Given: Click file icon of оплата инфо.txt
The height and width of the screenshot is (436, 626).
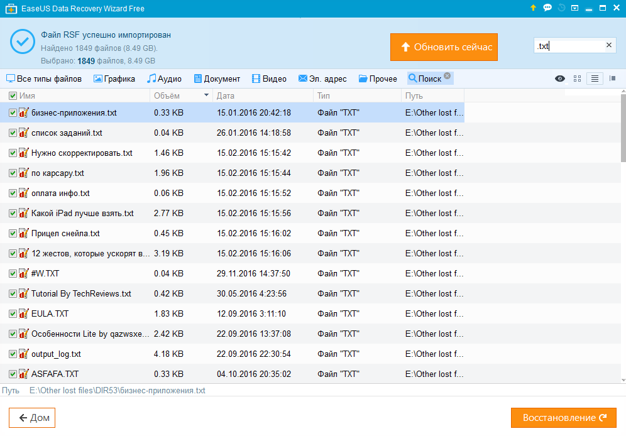Looking at the screenshot, I should click(x=23, y=193).
